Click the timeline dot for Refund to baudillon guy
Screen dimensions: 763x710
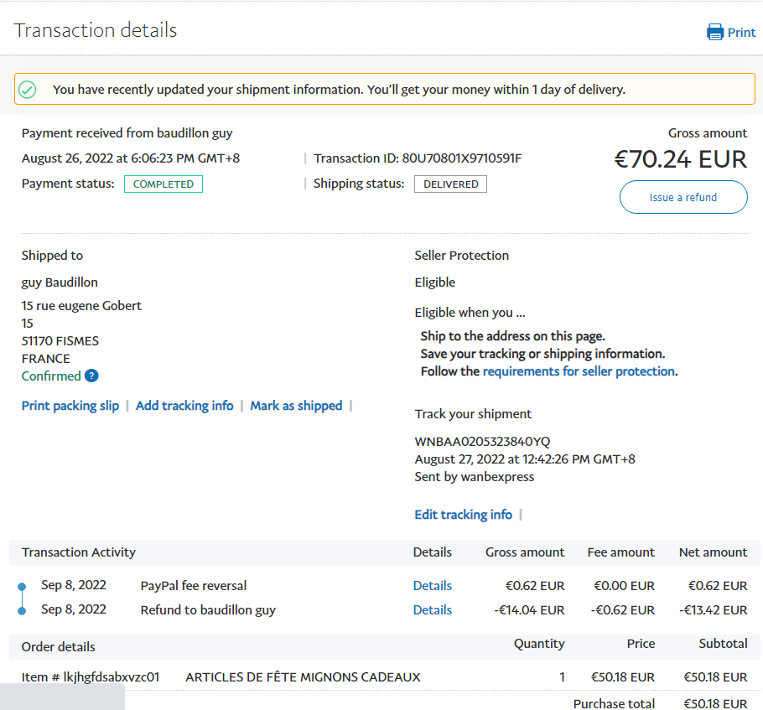22,610
